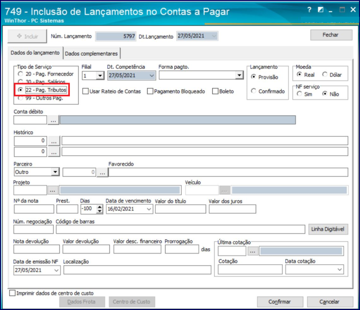This screenshot has width=360, height=310.
Task: Open Forma pagto. dropdown list
Action: tap(239, 75)
